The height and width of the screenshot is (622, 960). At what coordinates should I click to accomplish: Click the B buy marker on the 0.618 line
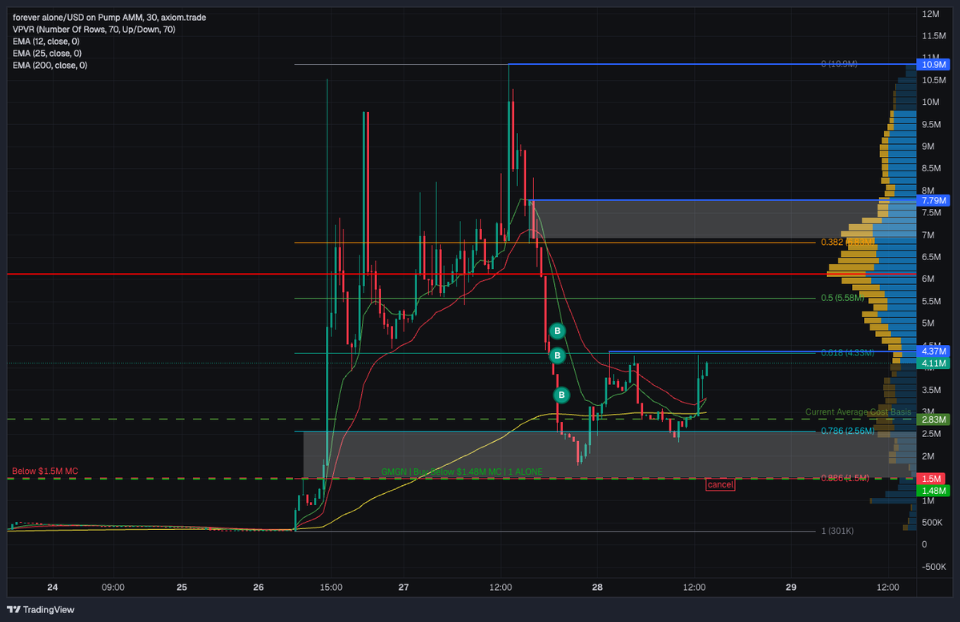pos(557,355)
